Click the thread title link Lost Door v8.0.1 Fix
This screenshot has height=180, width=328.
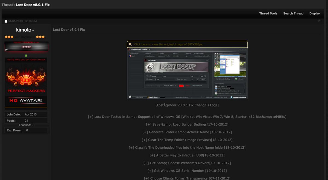[x=33, y=5]
